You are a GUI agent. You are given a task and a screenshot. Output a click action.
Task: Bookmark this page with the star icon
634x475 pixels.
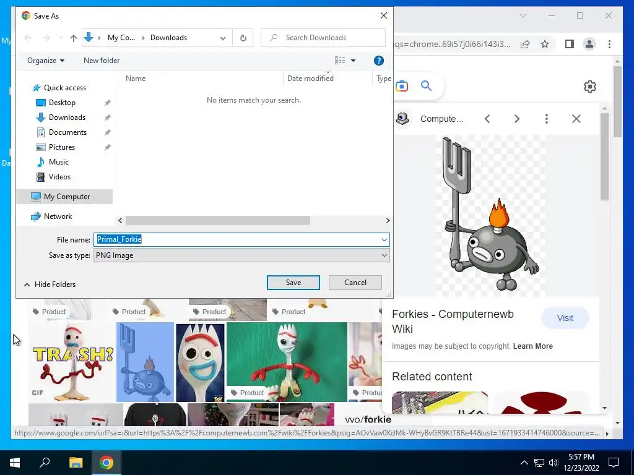click(x=545, y=44)
